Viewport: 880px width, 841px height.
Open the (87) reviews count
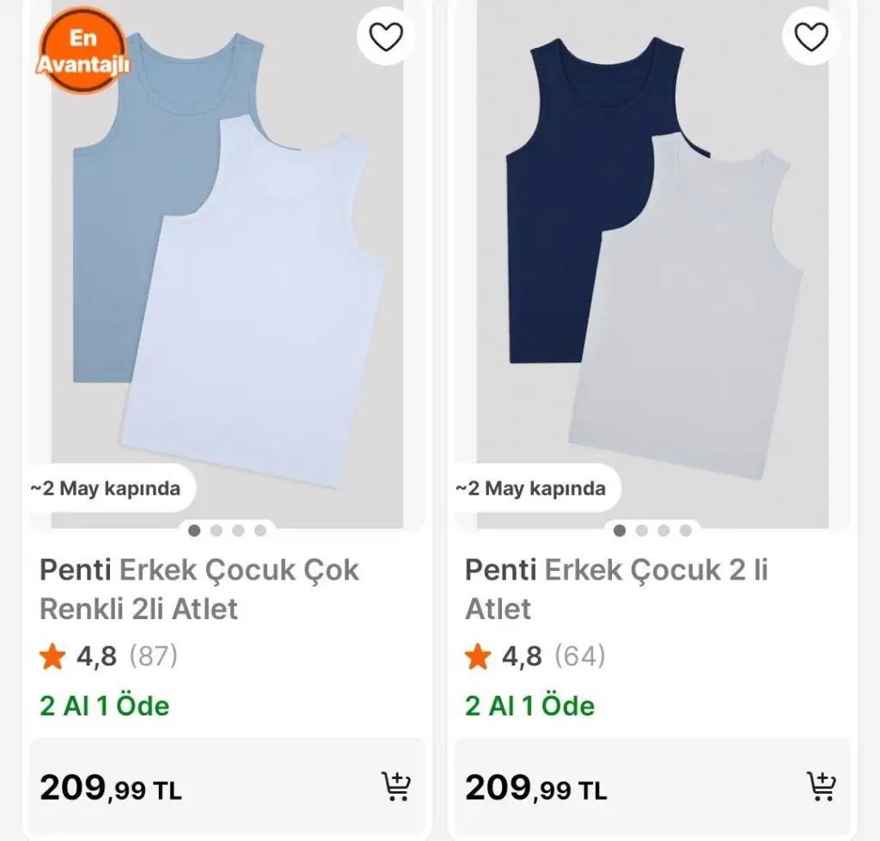[153, 657]
